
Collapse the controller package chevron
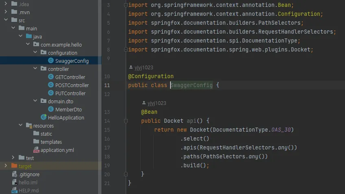[35, 68]
